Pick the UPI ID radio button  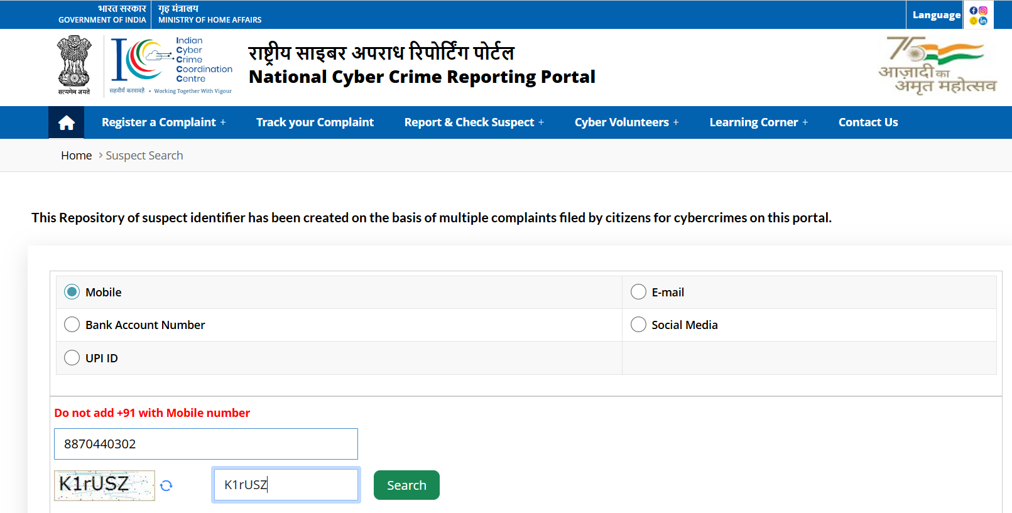tap(72, 358)
